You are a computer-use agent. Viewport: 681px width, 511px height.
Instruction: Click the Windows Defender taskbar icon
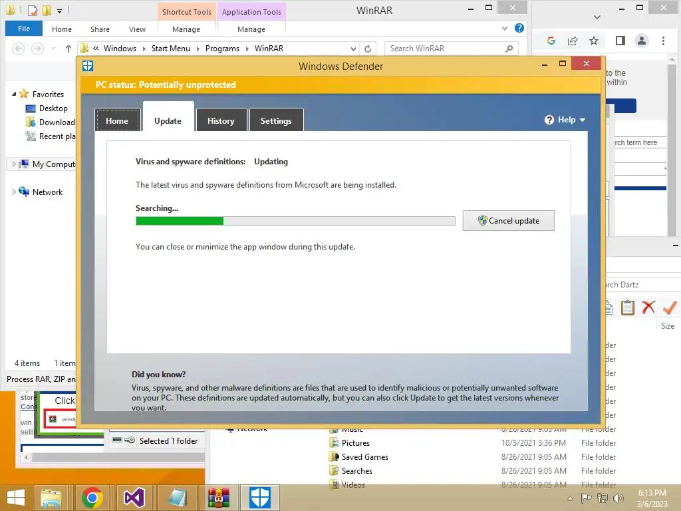click(260, 498)
